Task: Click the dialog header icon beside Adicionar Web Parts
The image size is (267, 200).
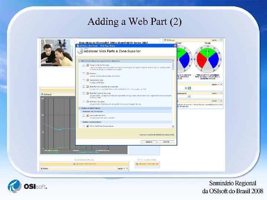Action: 80,51
